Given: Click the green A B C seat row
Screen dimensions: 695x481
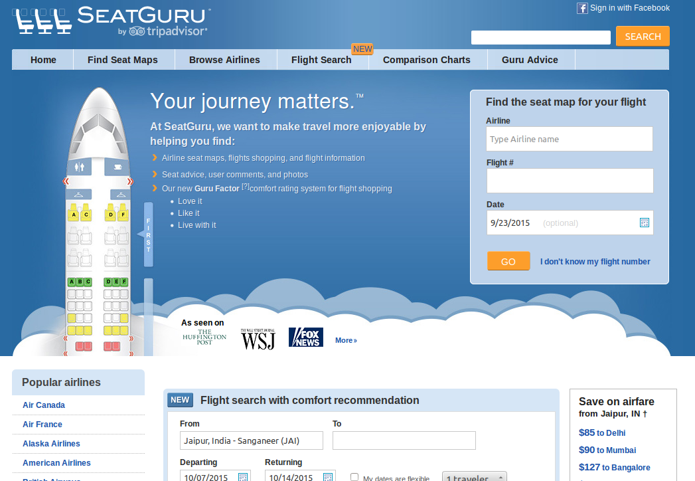Looking at the screenshot, I should point(80,282).
